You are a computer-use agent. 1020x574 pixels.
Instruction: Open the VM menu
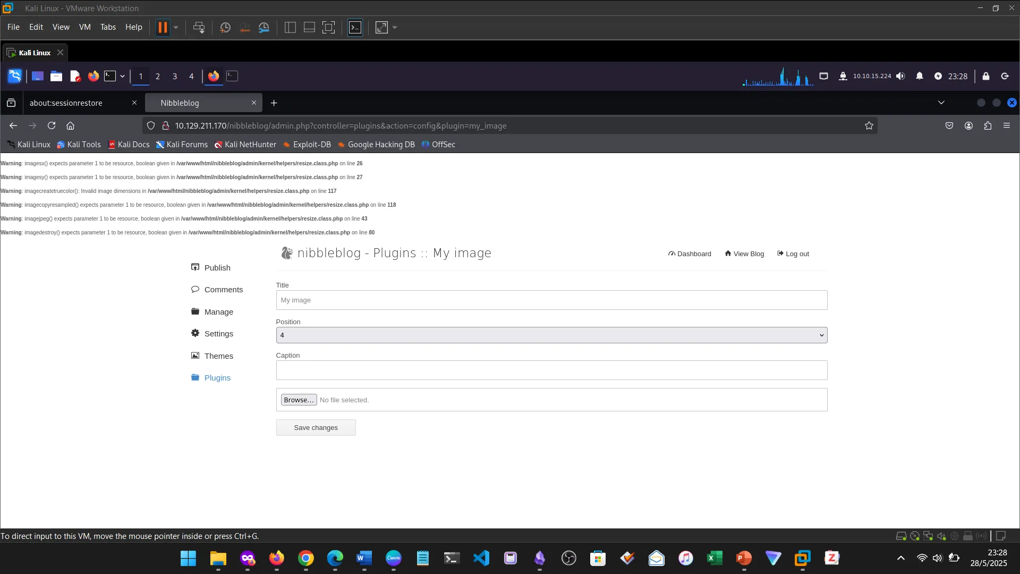(84, 27)
